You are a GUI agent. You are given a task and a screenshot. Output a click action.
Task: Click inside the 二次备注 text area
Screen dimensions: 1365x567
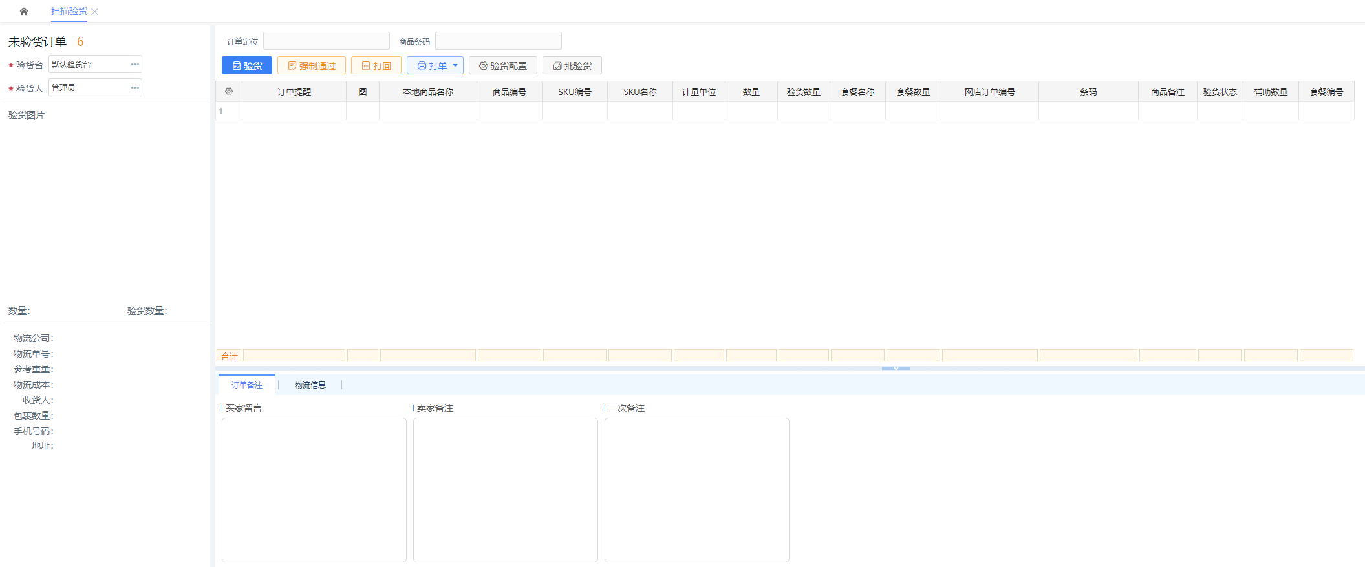coord(697,490)
